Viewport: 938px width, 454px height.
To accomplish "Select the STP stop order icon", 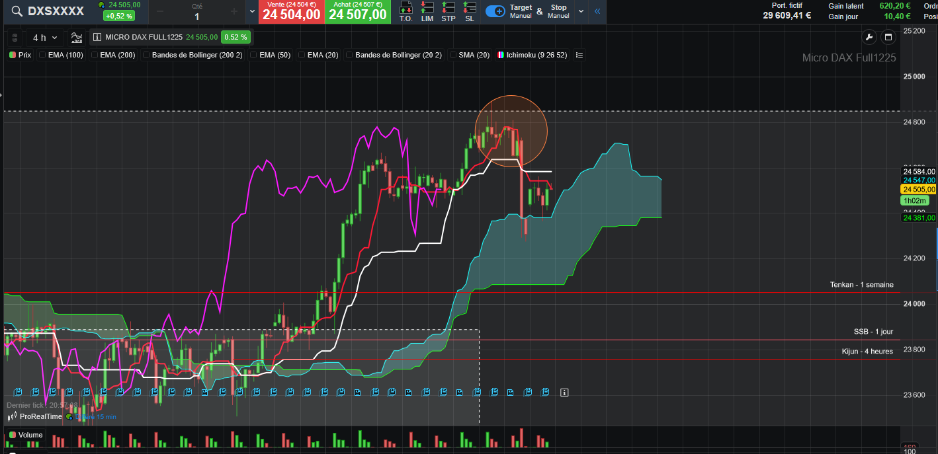I will 448,11.
